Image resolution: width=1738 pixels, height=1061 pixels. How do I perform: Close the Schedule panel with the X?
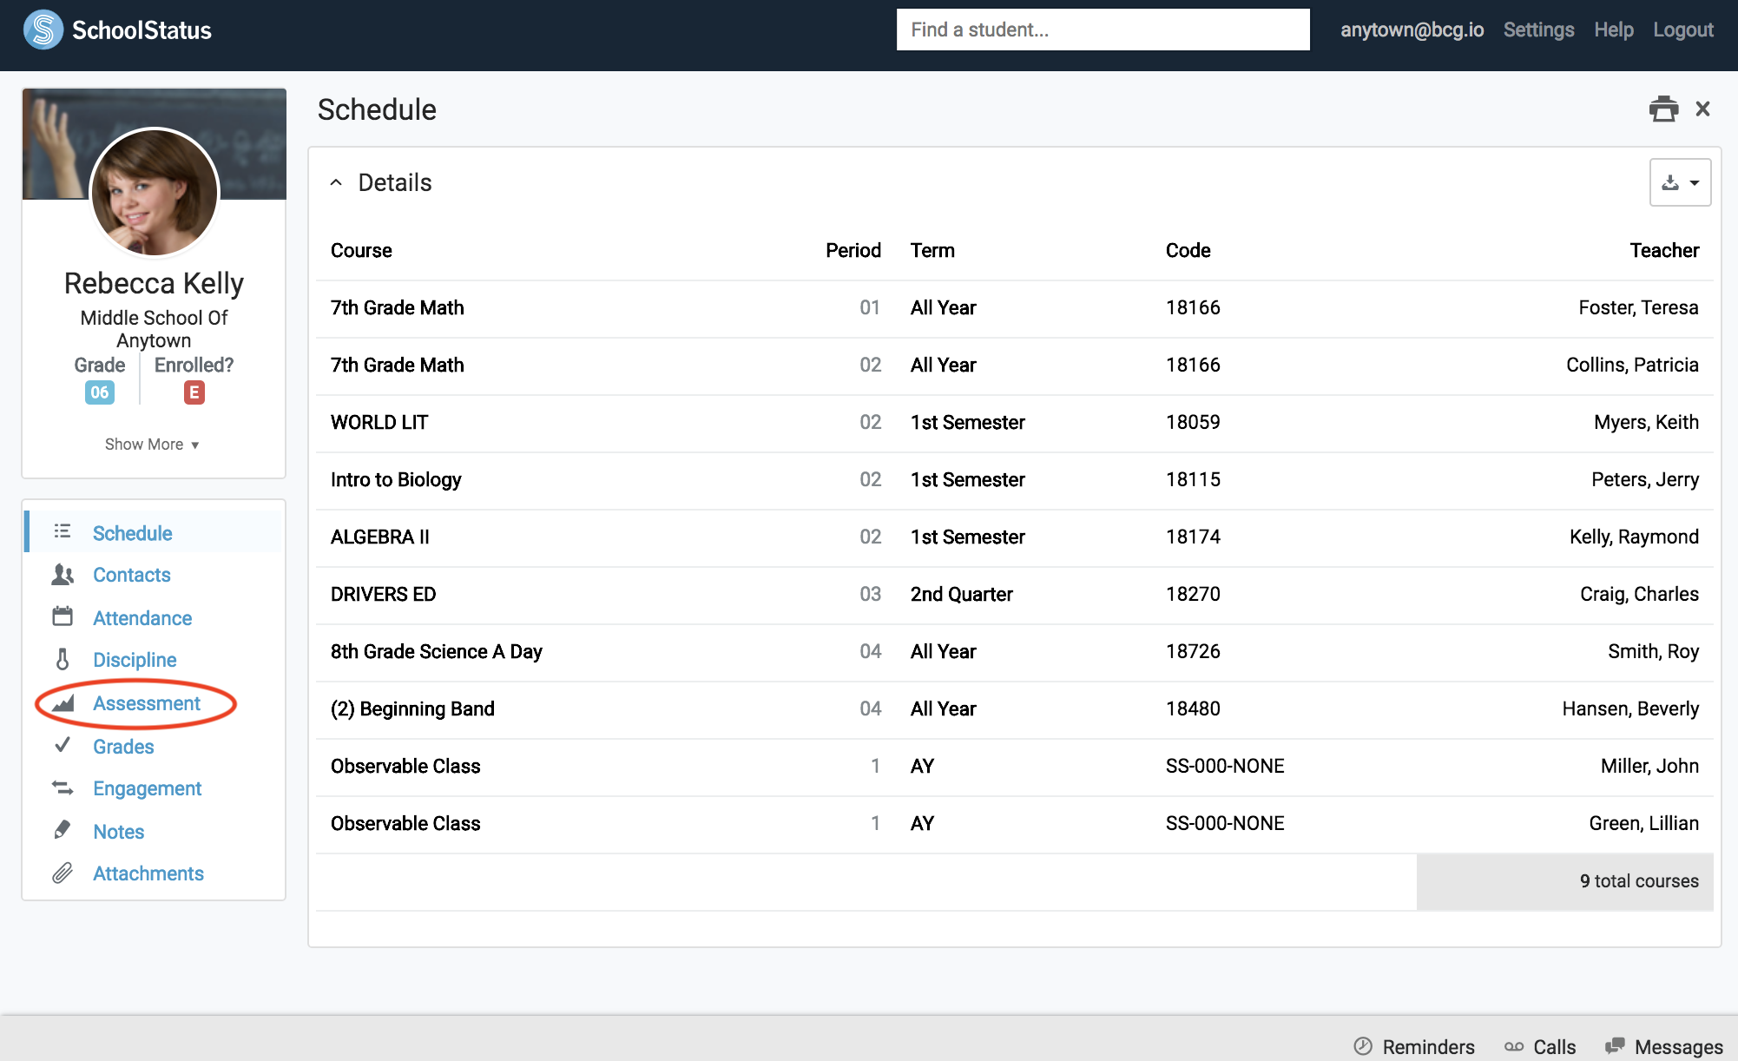pos(1702,109)
